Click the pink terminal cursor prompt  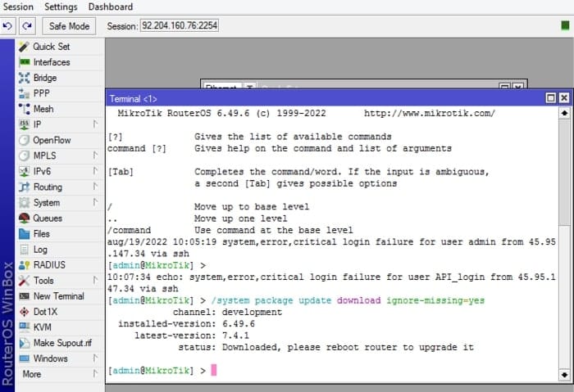214,370
